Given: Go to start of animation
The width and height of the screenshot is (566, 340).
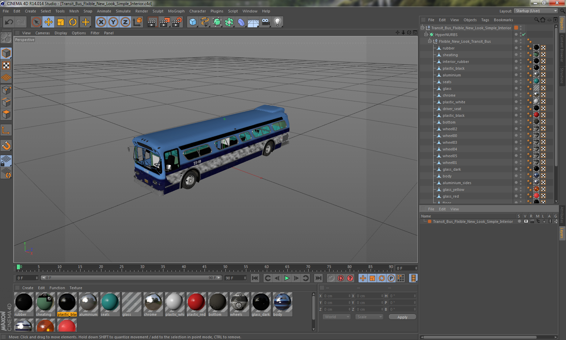Looking at the screenshot, I should [x=255, y=278].
